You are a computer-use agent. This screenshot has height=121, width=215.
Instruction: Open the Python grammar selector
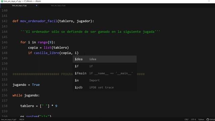201,120
